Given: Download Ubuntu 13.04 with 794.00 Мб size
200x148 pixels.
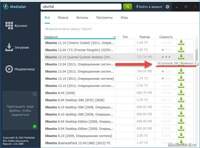Looking at the screenshot, I should [x=181, y=71].
